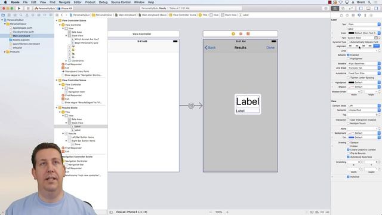Select the Standard editor button
382x215 pixels.
point(335,8)
